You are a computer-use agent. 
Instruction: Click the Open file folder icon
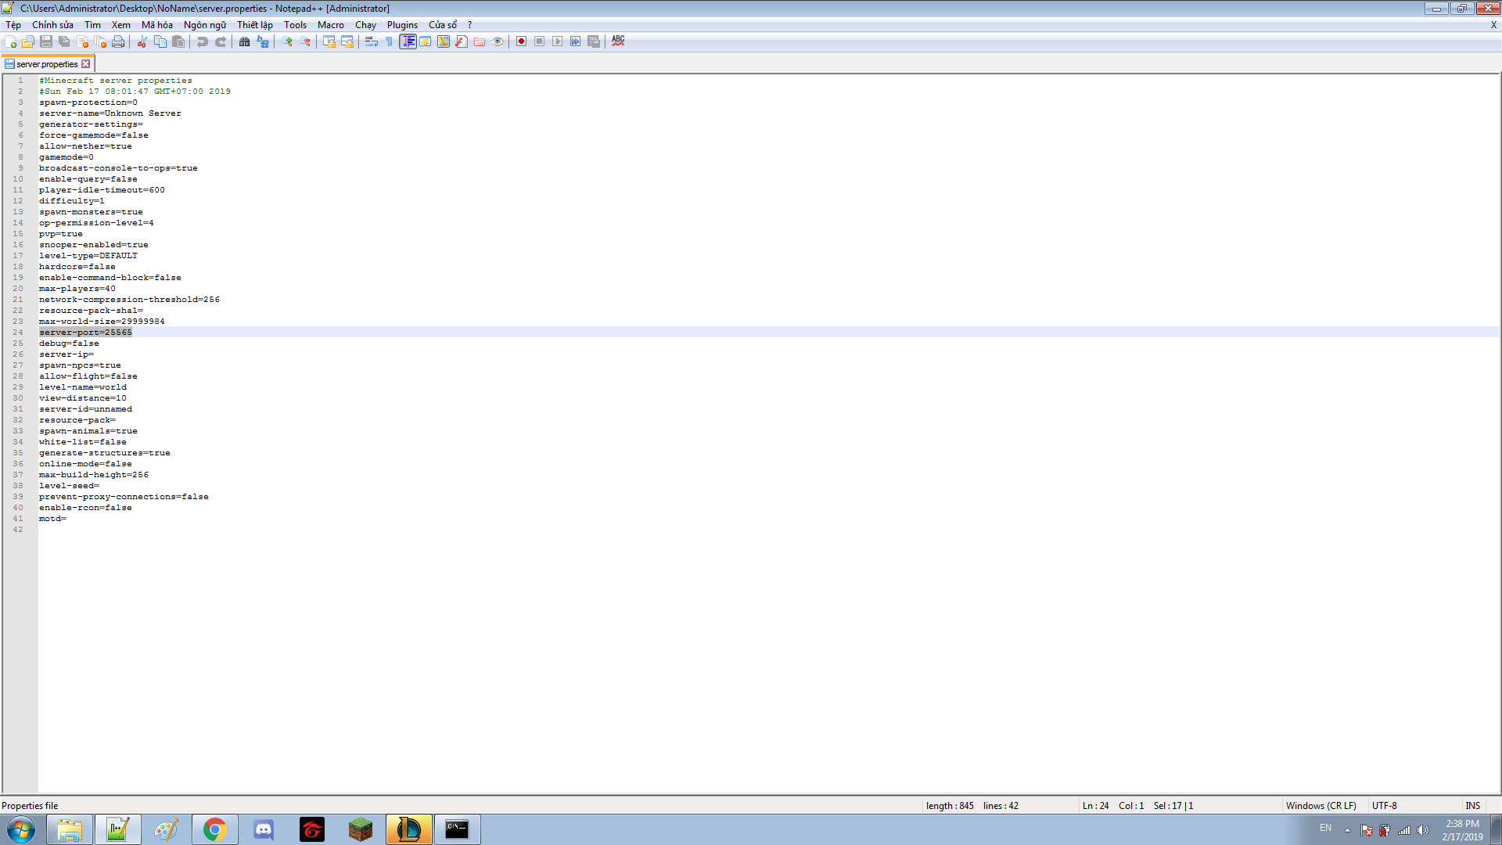pos(28,41)
